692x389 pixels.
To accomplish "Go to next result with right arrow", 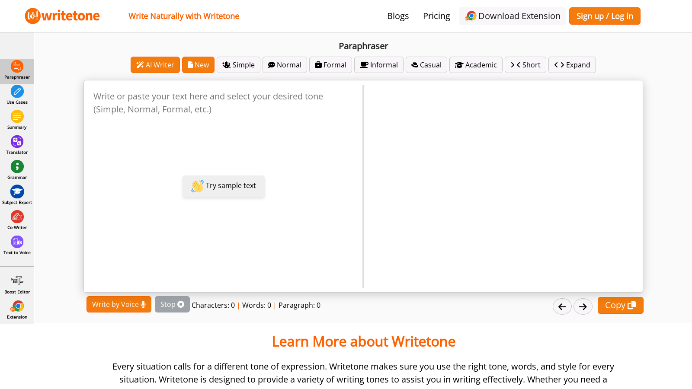I will [x=583, y=306].
